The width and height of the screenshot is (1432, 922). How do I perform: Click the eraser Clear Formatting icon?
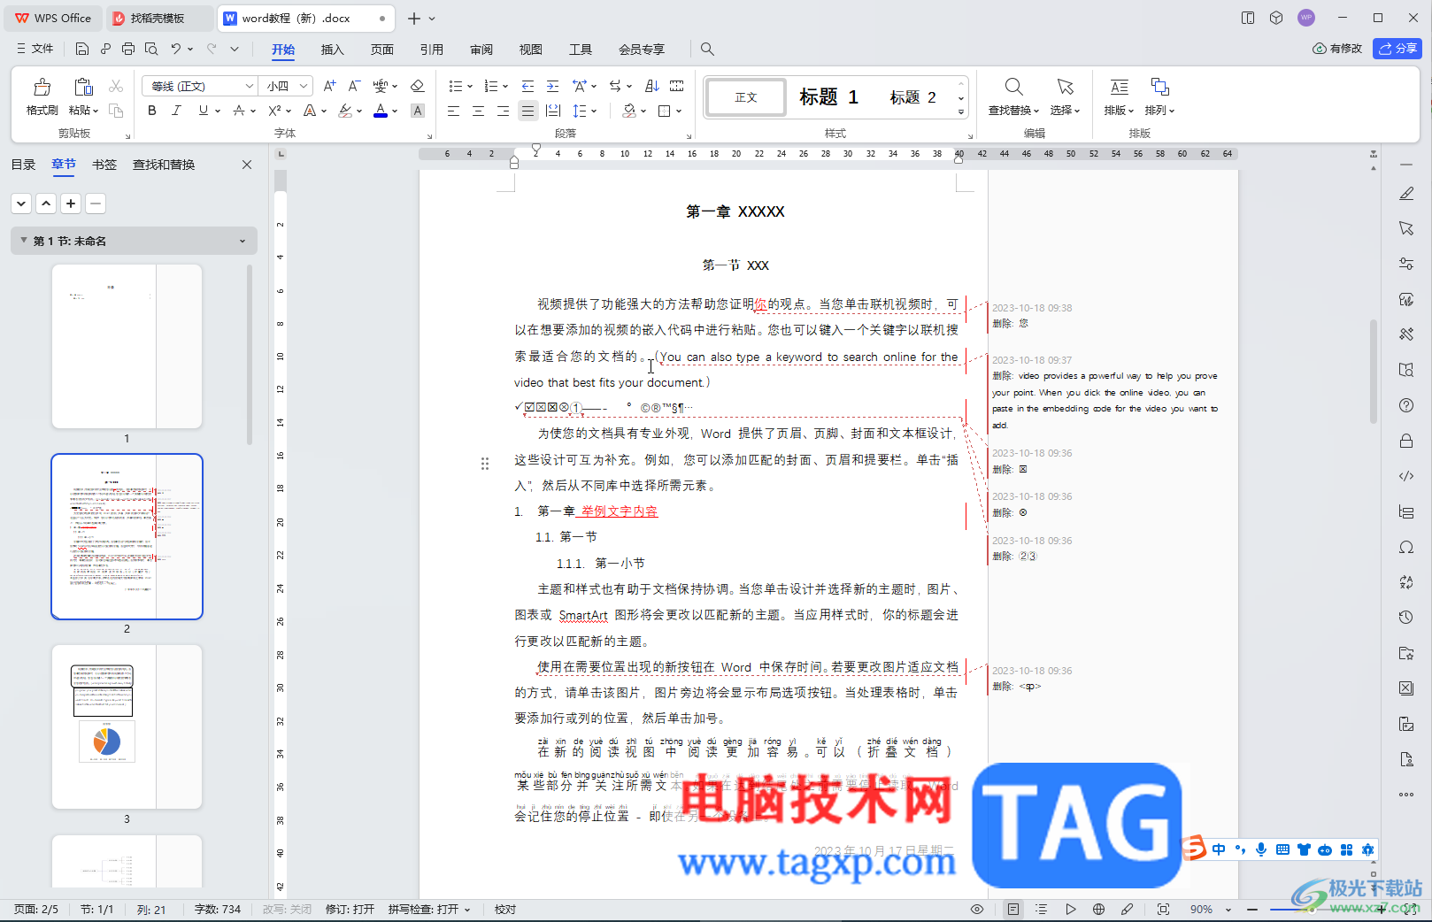pyautogui.click(x=418, y=86)
